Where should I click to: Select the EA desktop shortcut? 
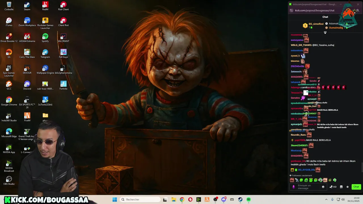pos(9,54)
